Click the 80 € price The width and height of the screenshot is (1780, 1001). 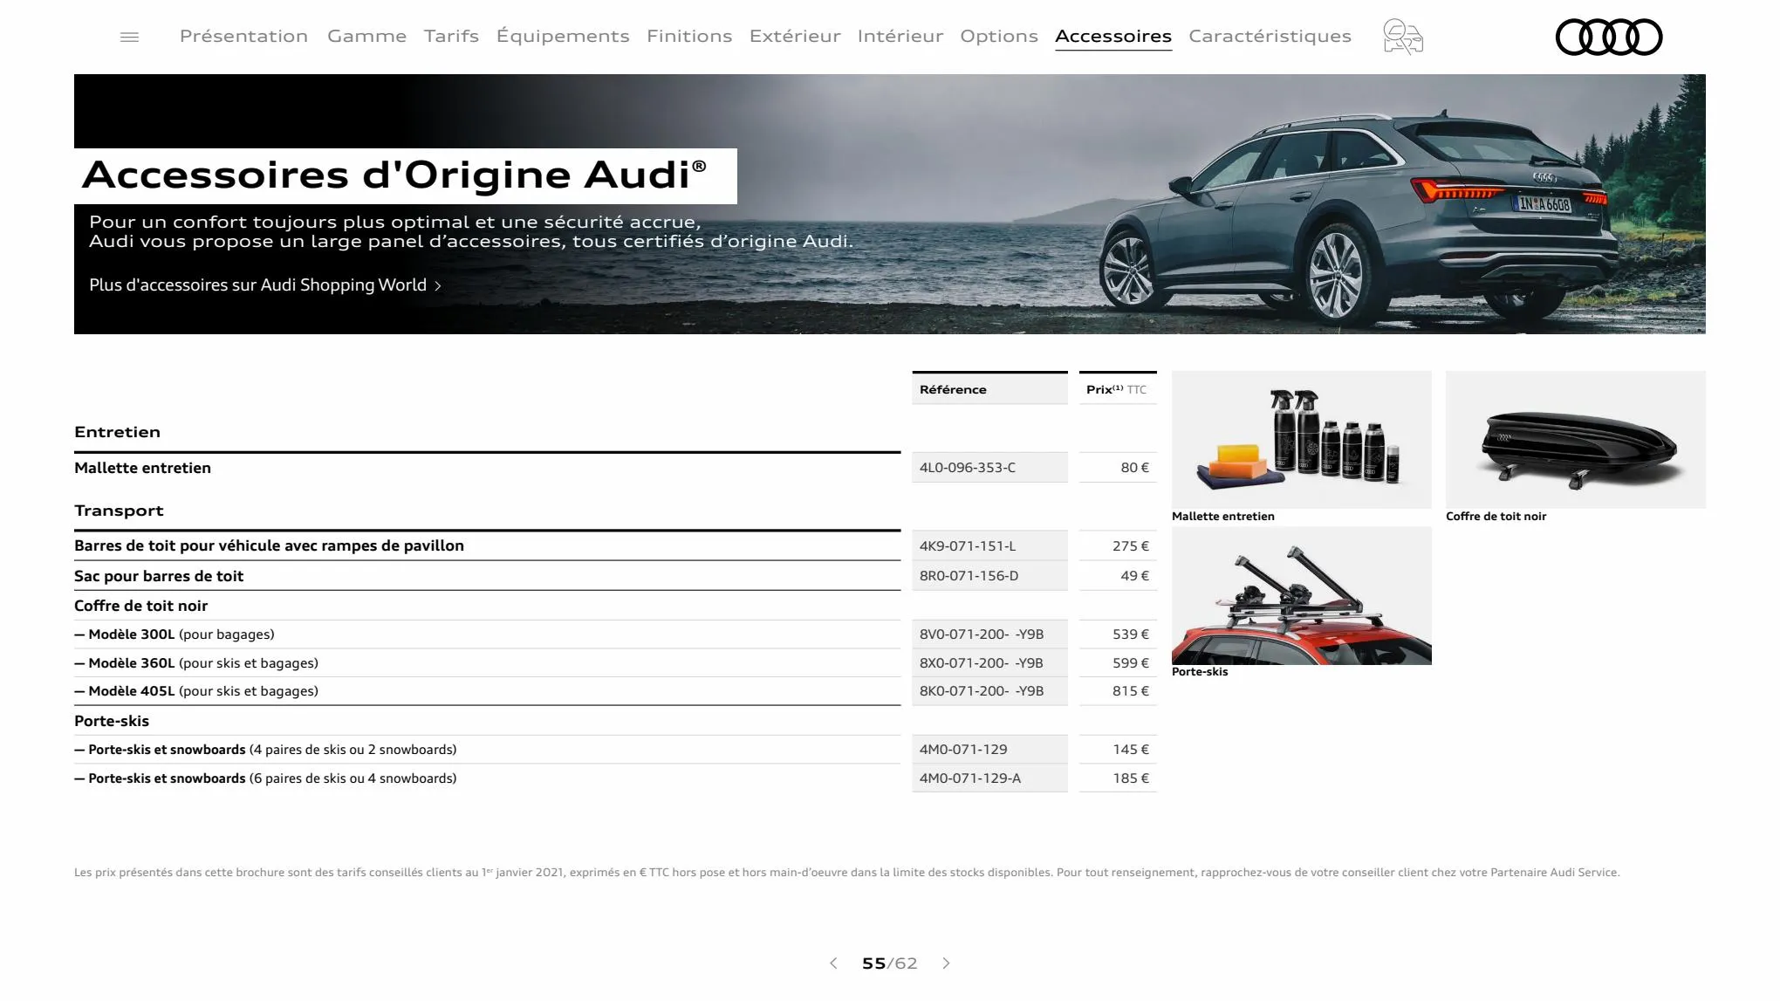point(1134,468)
